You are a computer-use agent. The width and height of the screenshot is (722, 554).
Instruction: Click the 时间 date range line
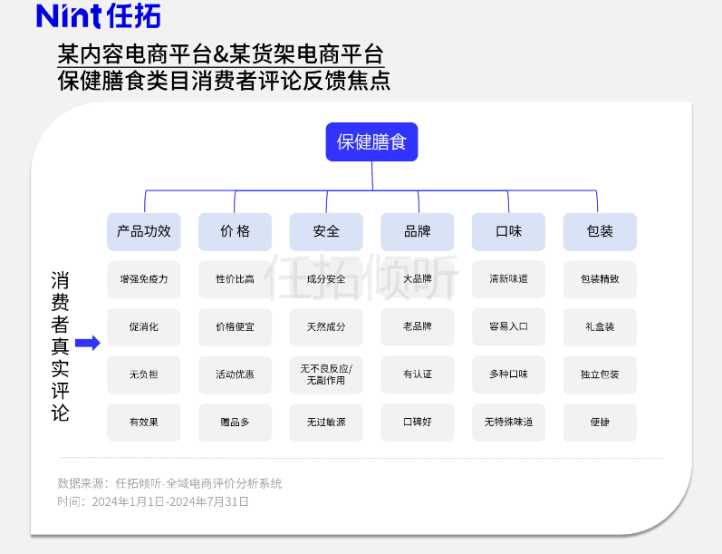click(153, 501)
